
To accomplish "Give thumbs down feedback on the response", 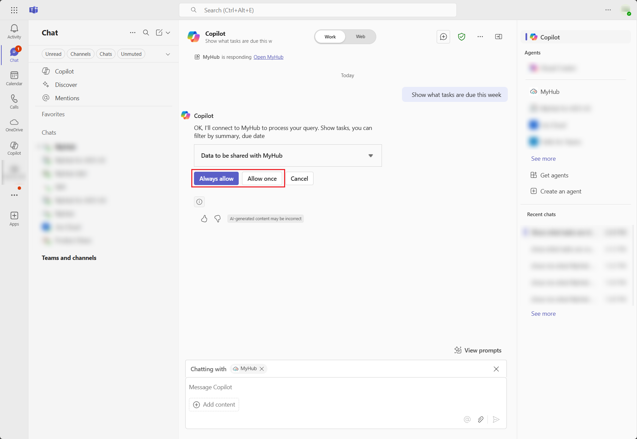I will tap(217, 218).
